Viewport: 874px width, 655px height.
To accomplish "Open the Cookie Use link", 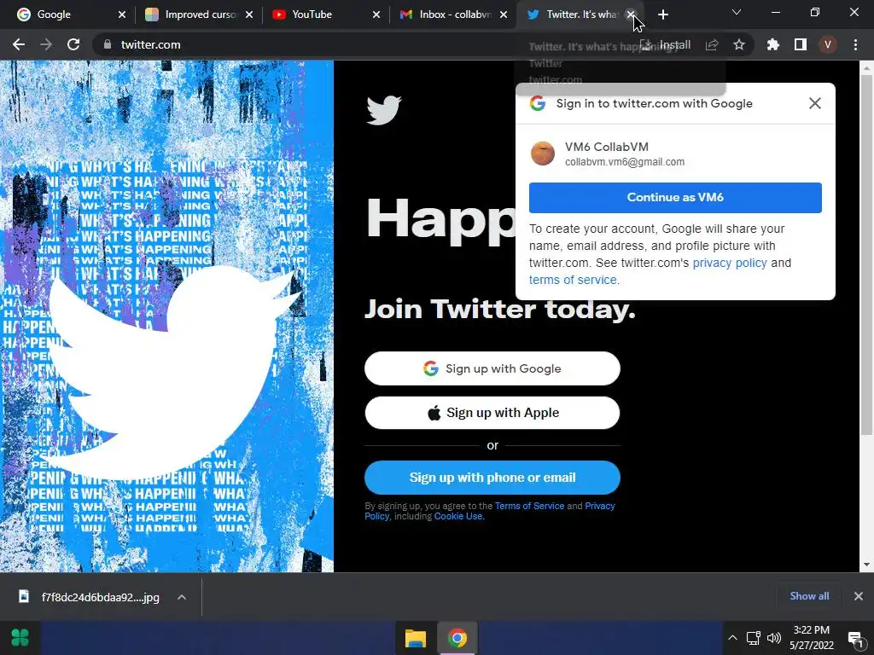I will [x=458, y=516].
